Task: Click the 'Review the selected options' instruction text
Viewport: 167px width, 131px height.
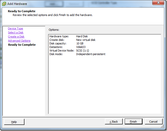Action: point(53,15)
